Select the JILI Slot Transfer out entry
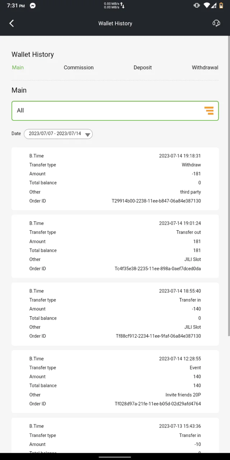 pos(115,246)
